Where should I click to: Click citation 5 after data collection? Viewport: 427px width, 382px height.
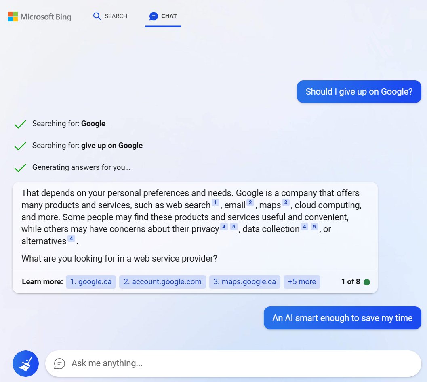[314, 227]
